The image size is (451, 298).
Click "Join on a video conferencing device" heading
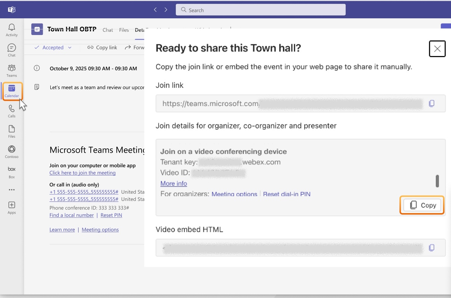point(223,151)
